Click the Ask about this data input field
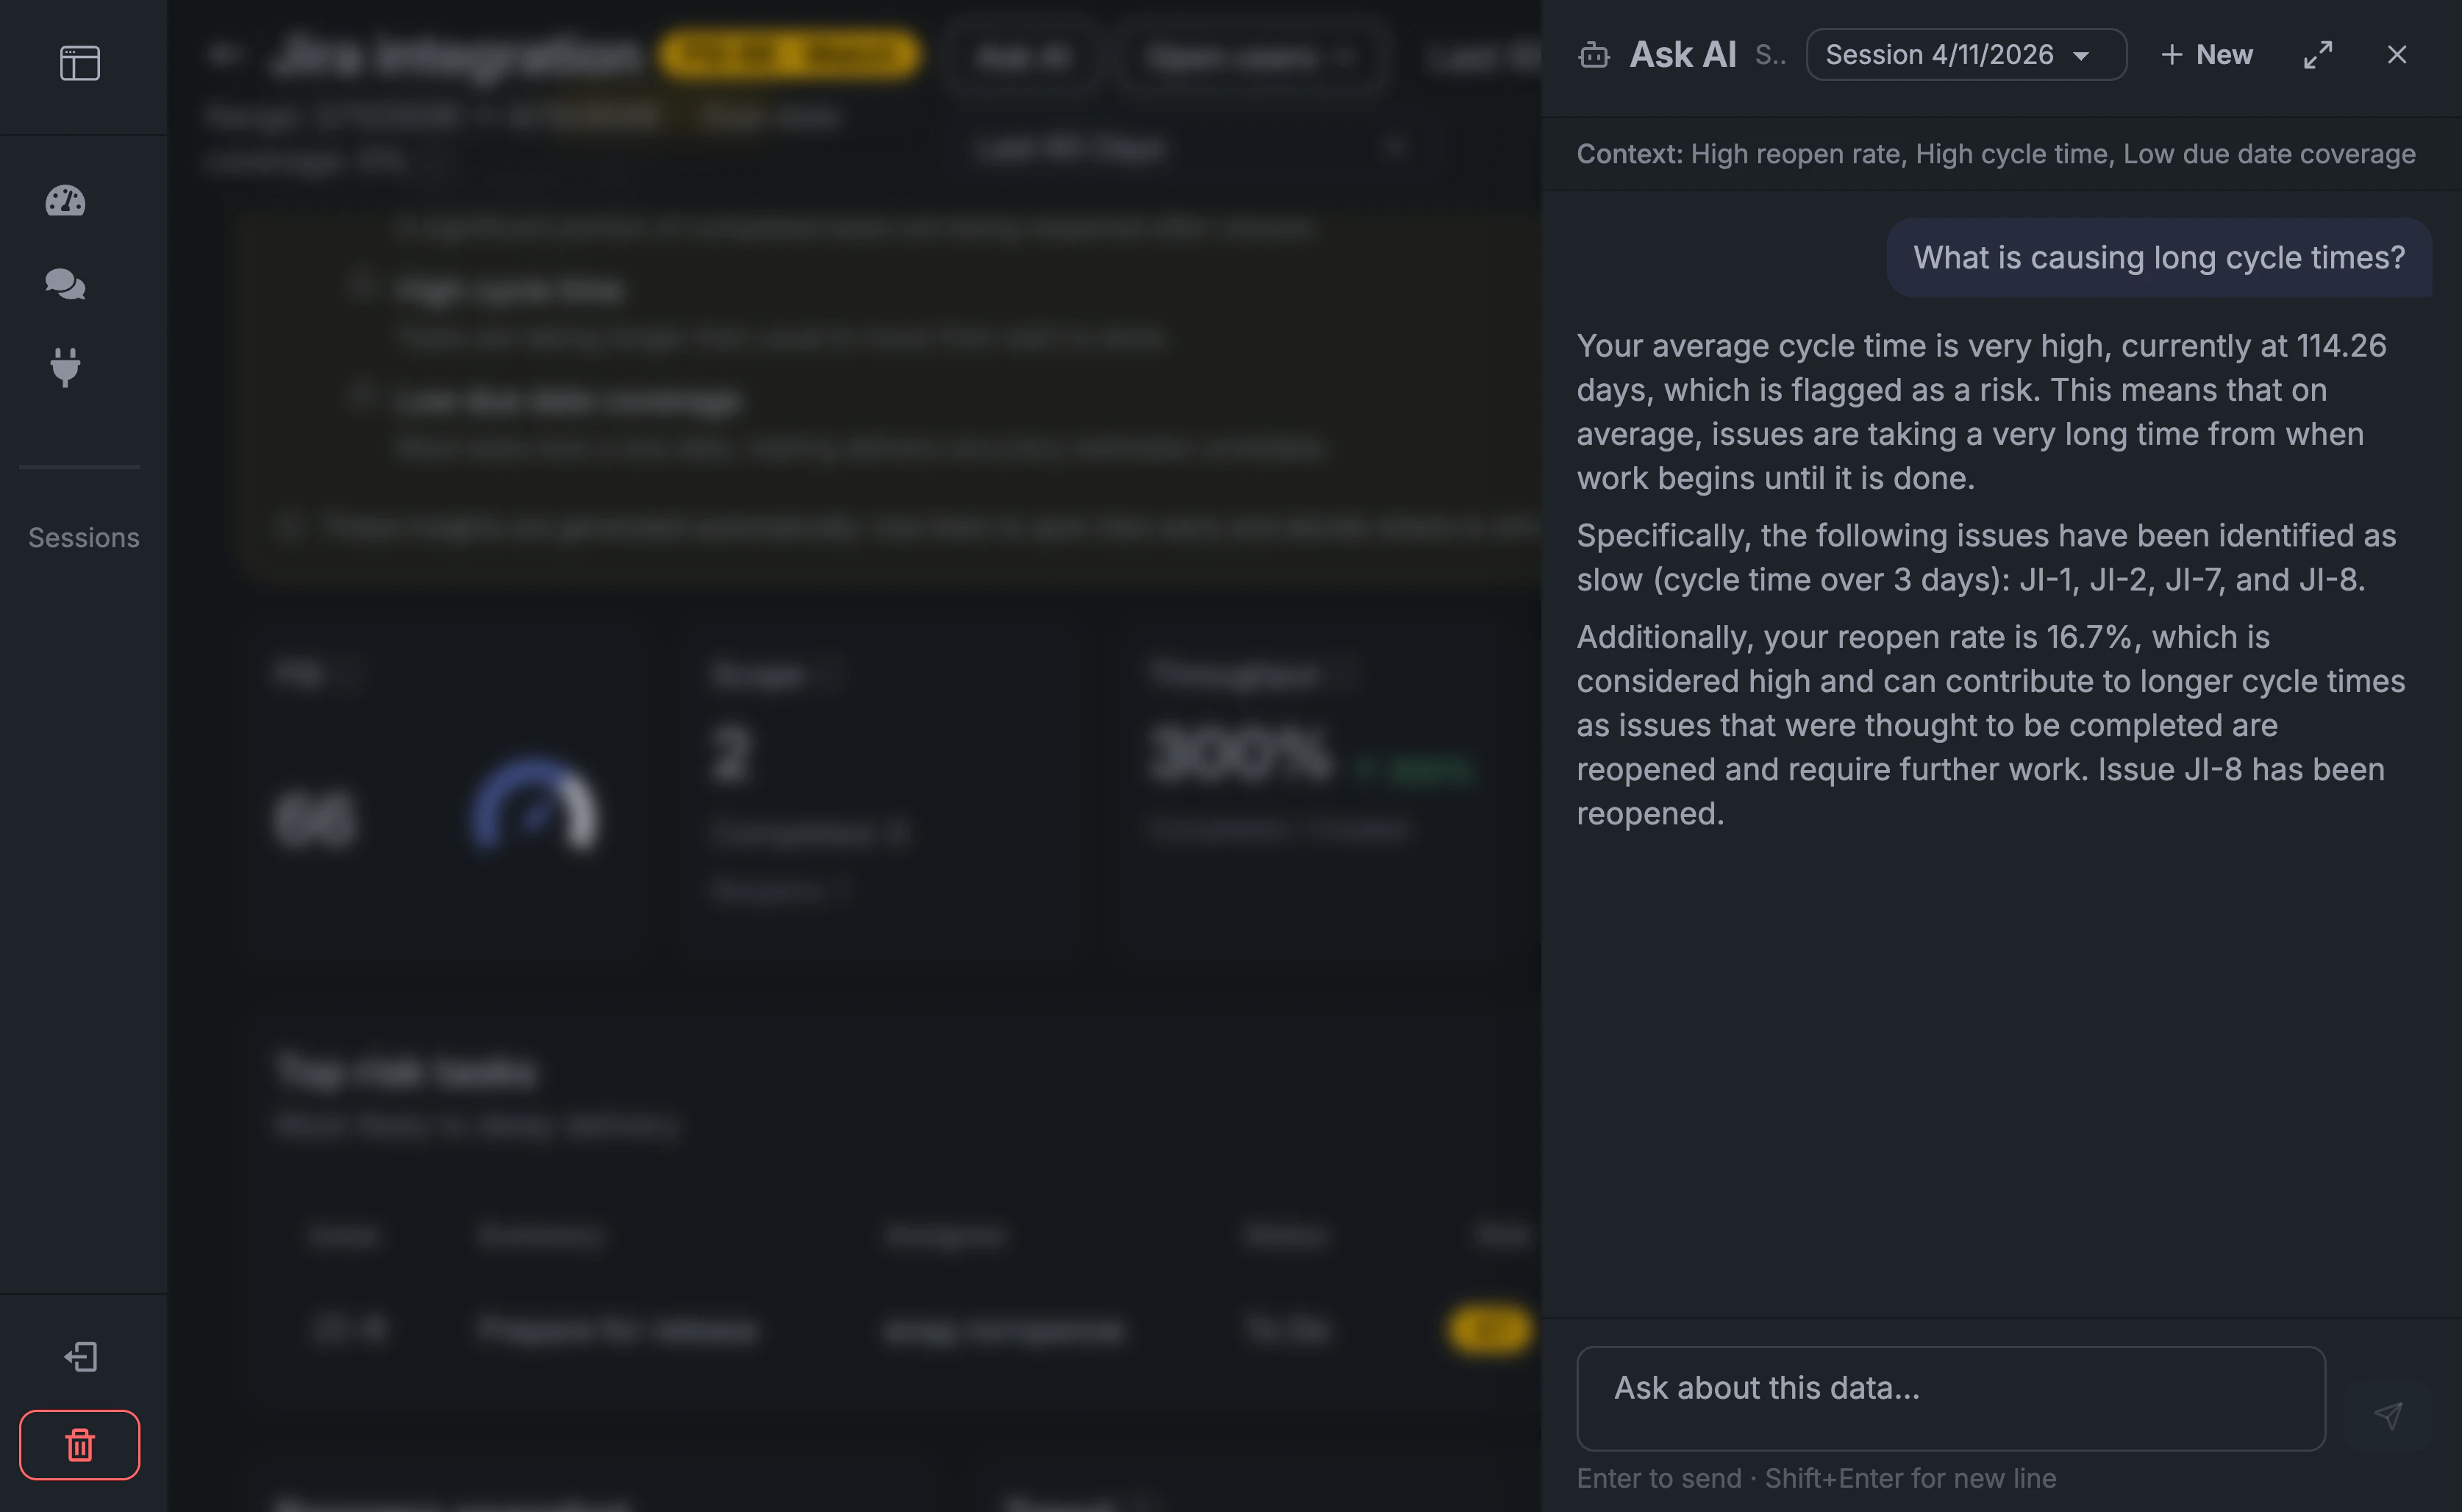The image size is (2462, 1512). [1949, 1398]
